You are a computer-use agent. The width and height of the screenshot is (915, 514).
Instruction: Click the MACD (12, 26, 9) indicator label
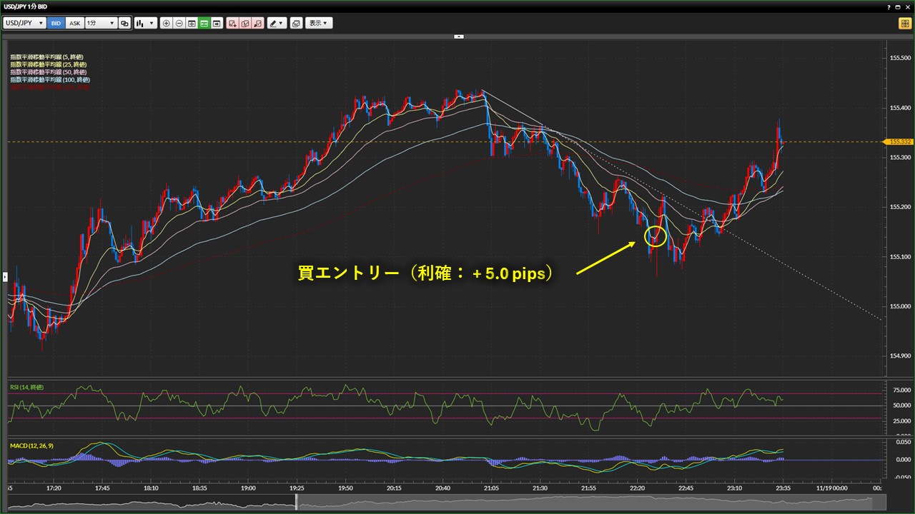[x=31, y=445]
